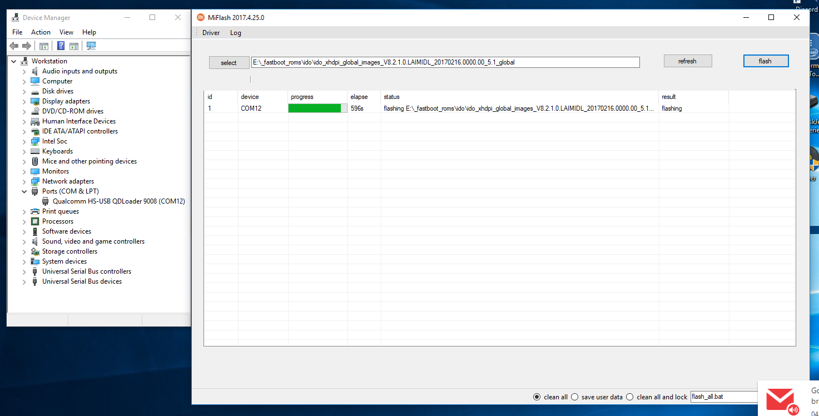Expand the Disk drives category
Viewport: 819px width, 416px height.
[24, 91]
